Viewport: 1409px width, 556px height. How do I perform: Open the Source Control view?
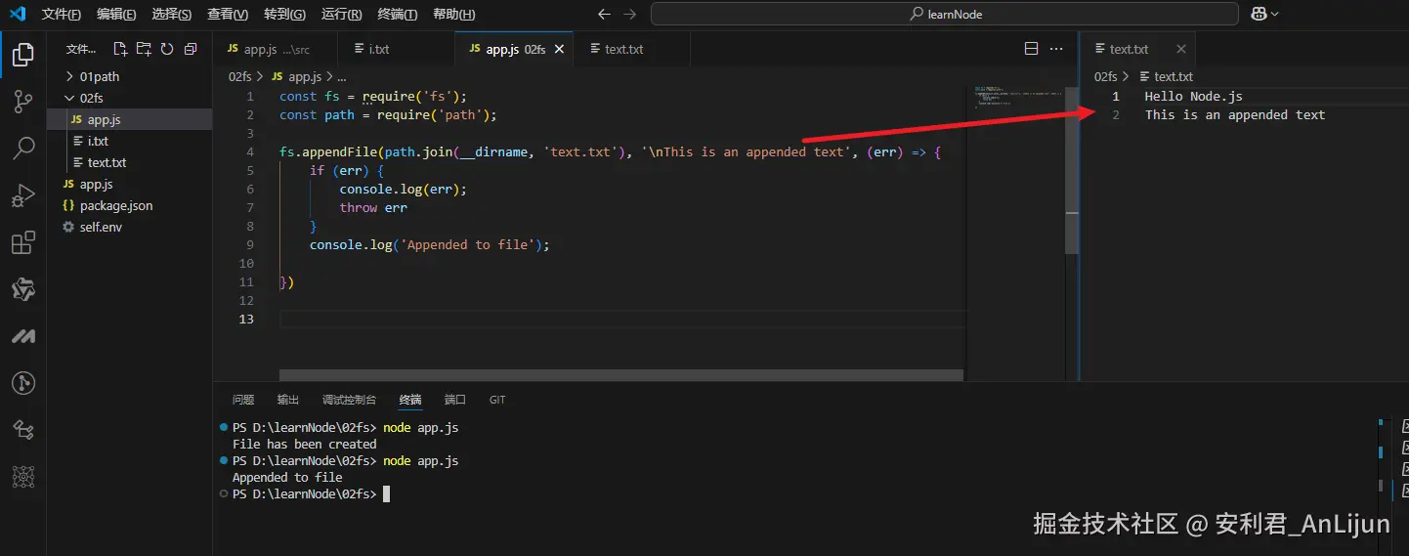(22, 102)
